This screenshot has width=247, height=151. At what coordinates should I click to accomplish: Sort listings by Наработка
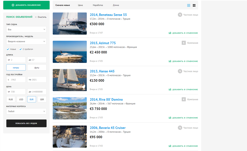click(98, 5)
